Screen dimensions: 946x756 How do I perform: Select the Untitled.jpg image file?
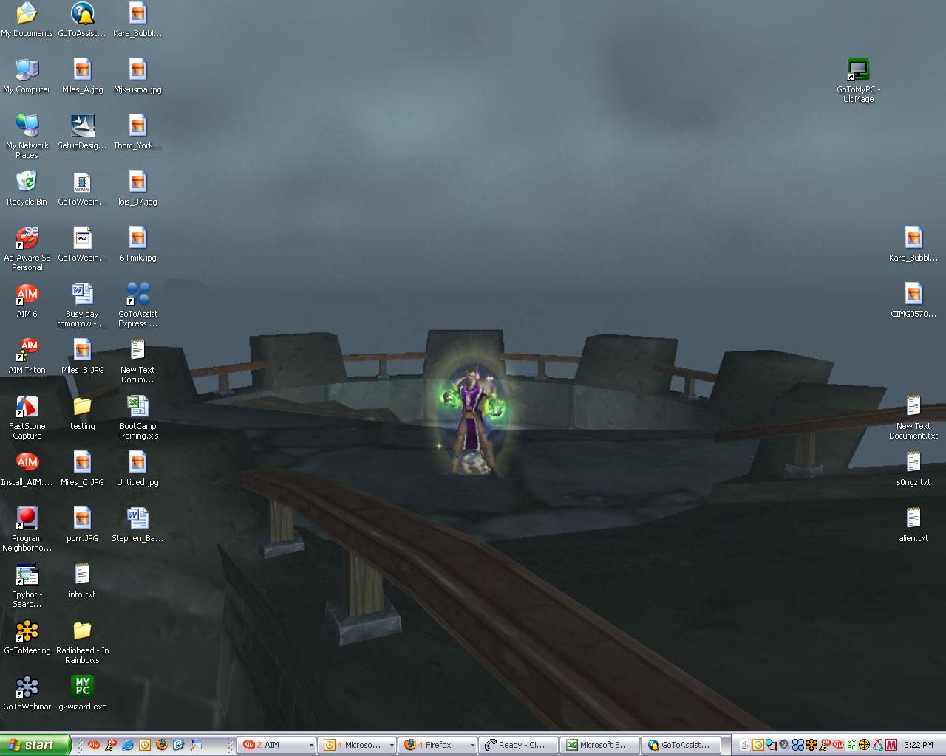point(137,469)
